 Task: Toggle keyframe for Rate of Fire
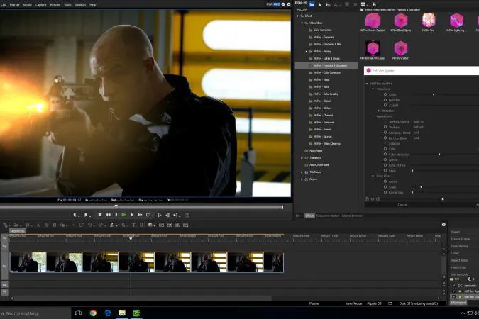point(385,165)
